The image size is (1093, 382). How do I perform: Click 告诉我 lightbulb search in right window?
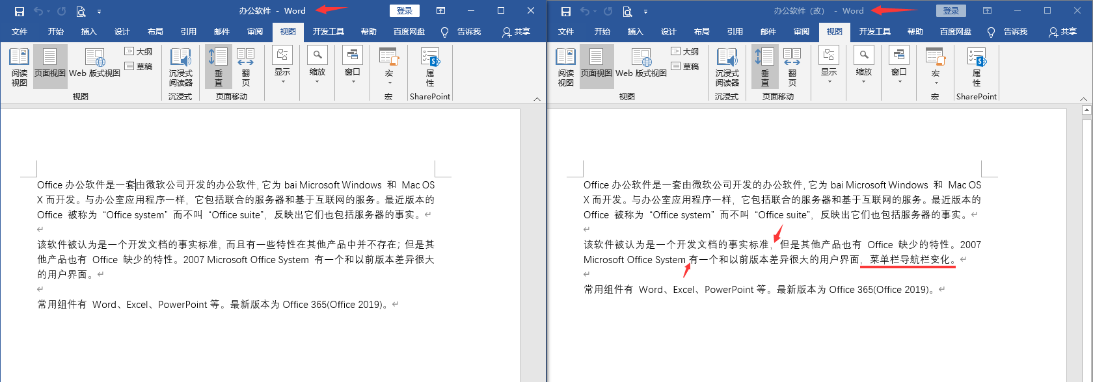pos(1008,31)
